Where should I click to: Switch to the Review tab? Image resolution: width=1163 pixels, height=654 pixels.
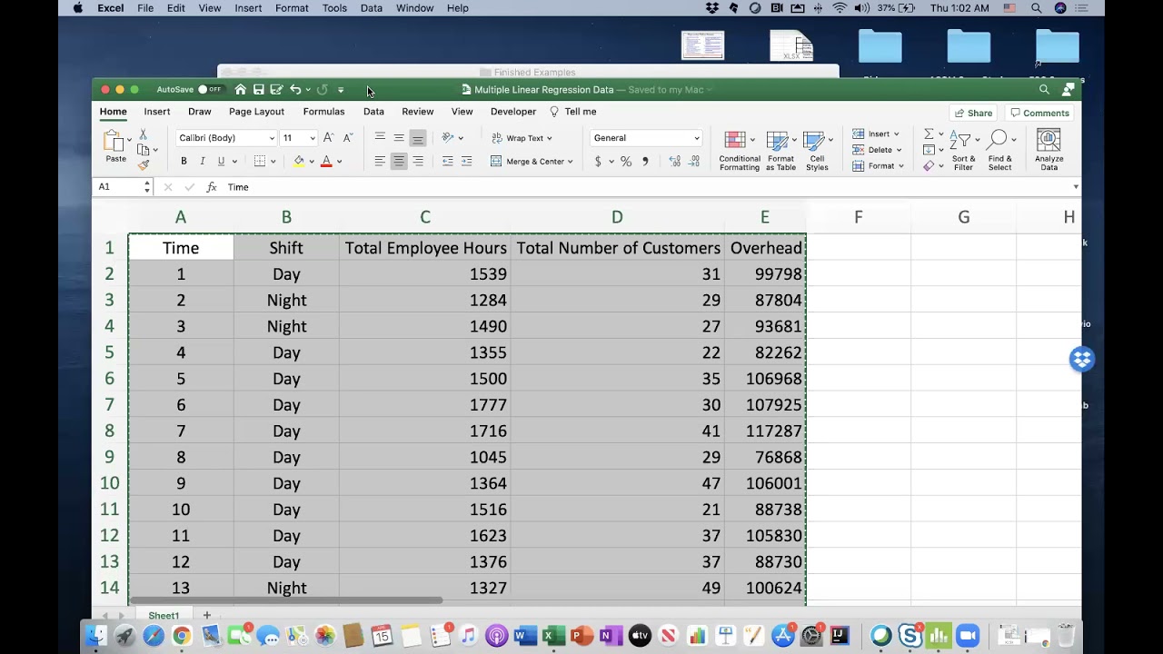point(418,112)
